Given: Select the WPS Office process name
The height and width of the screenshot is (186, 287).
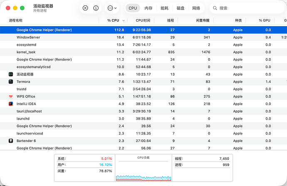Looking at the screenshot, I should point(26,96).
